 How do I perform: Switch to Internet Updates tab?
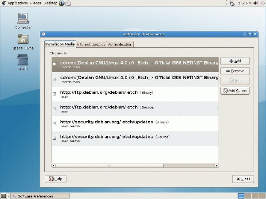(x=91, y=44)
